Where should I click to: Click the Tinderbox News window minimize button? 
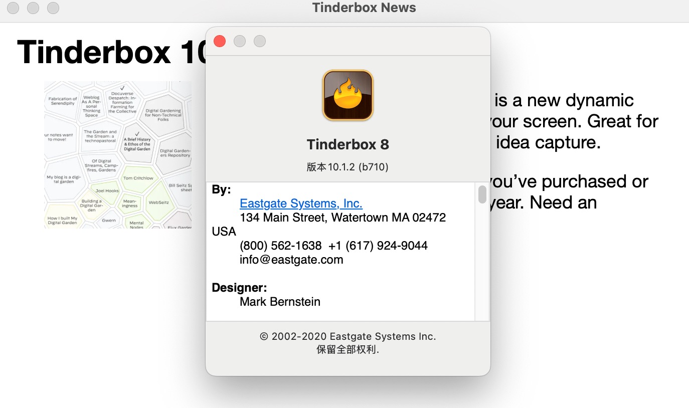(x=33, y=8)
